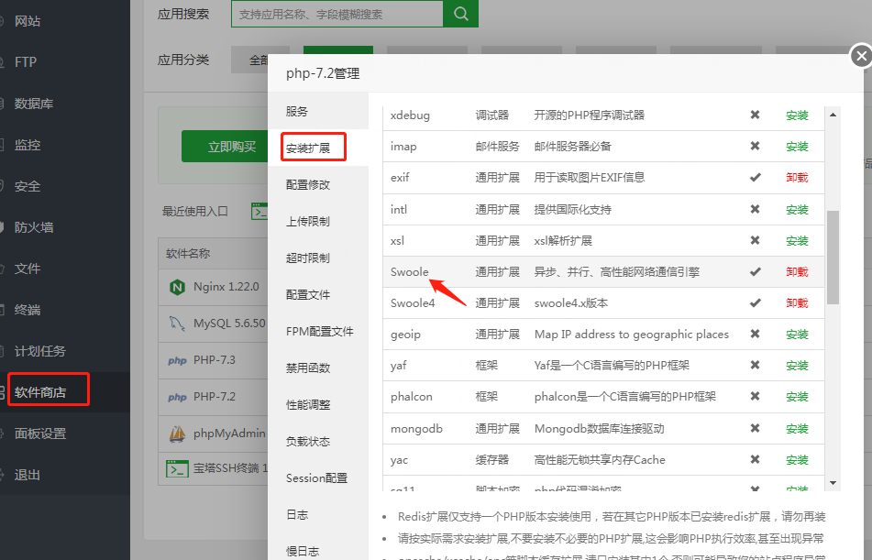872x560 pixels.
Task: Click the 宝塔SSH终端 terminal icon
Action: pyautogui.click(x=177, y=468)
